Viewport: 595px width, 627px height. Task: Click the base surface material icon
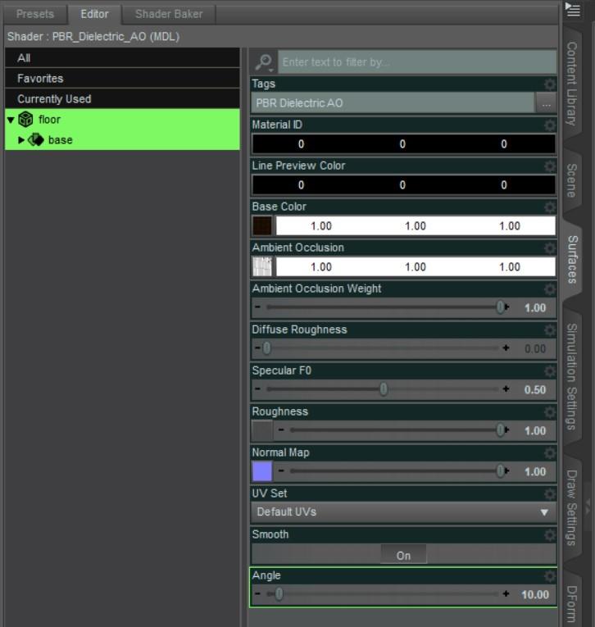[36, 139]
